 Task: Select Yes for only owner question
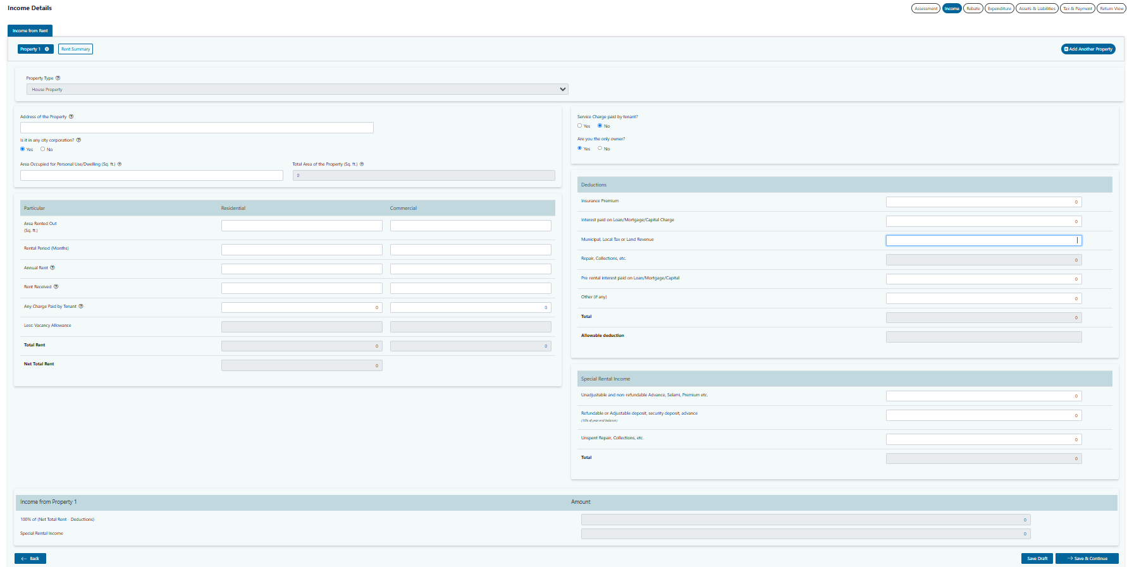pyautogui.click(x=579, y=149)
